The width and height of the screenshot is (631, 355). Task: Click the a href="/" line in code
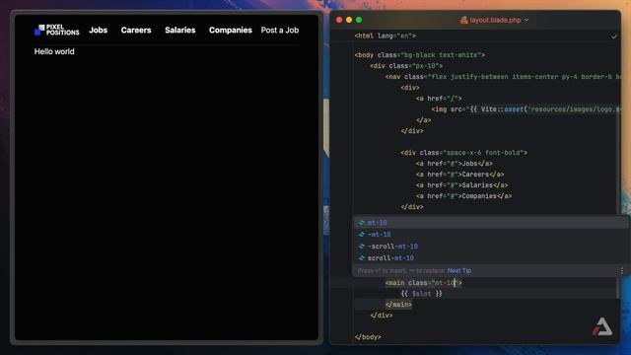pos(439,99)
